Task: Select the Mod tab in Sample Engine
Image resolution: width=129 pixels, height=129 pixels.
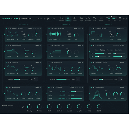Action: pos(79,28)
